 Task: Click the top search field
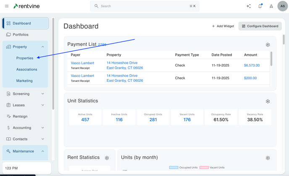[144, 6]
